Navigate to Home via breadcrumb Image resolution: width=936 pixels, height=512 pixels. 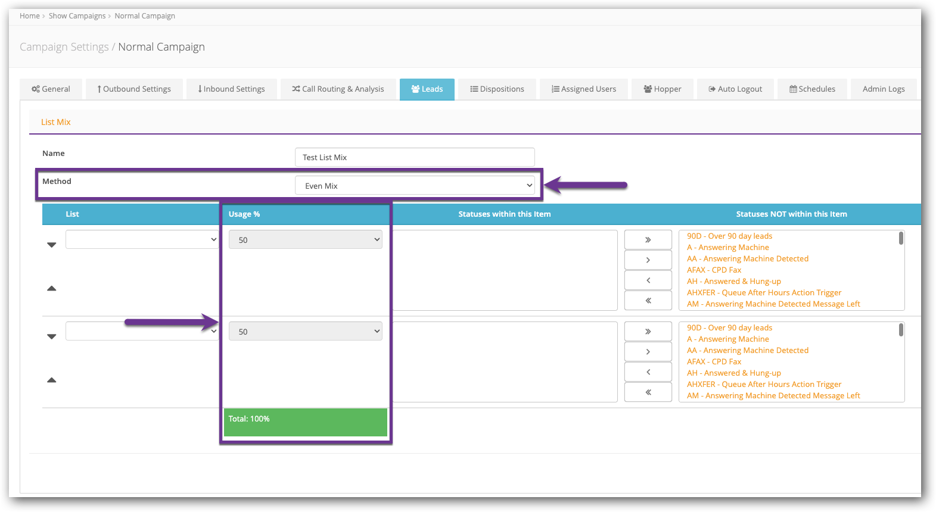(29, 16)
